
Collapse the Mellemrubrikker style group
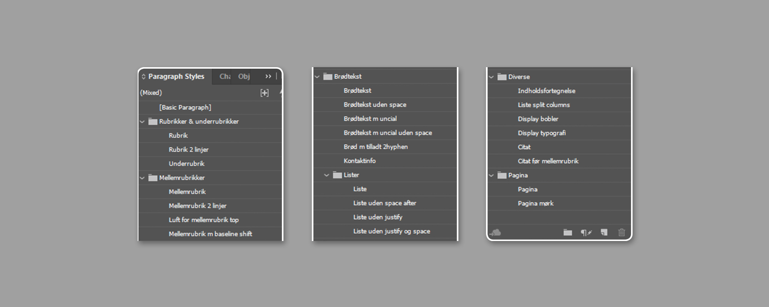click(x=142, y=178)
